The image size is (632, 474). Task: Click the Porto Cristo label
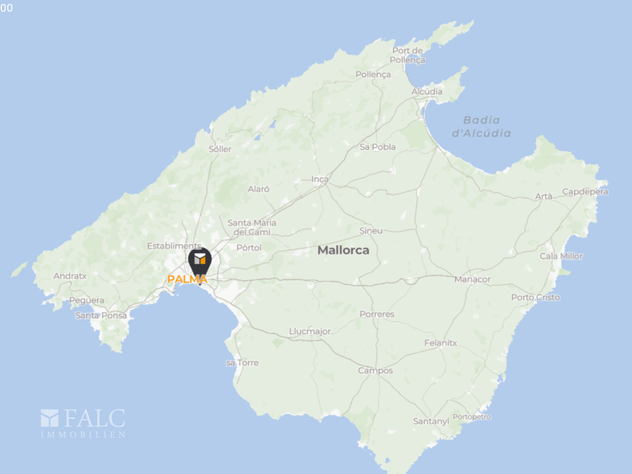point(535,297)
